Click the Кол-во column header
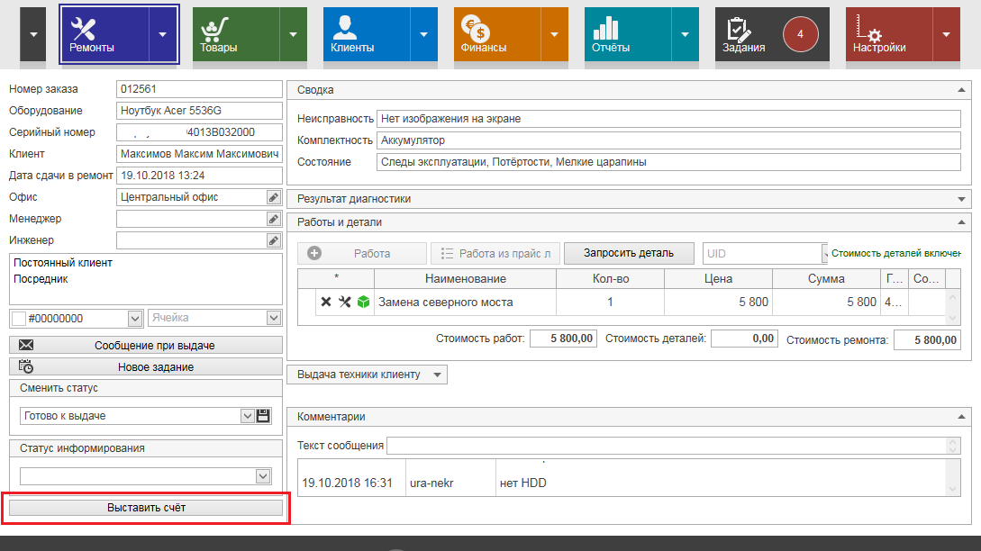 [x=611, y=279]
